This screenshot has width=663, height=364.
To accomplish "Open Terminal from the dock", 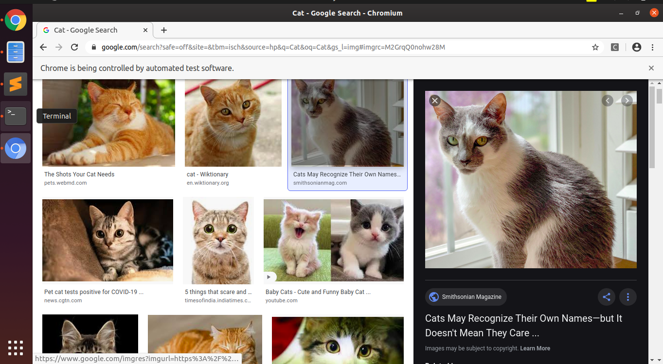I will [x=16, y=116].
